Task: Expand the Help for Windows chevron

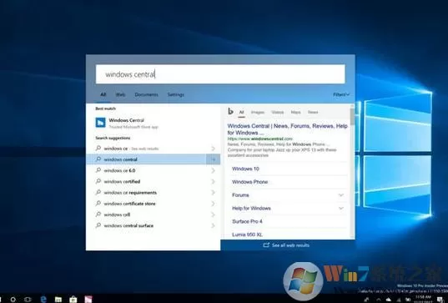Action: (341, 208)
